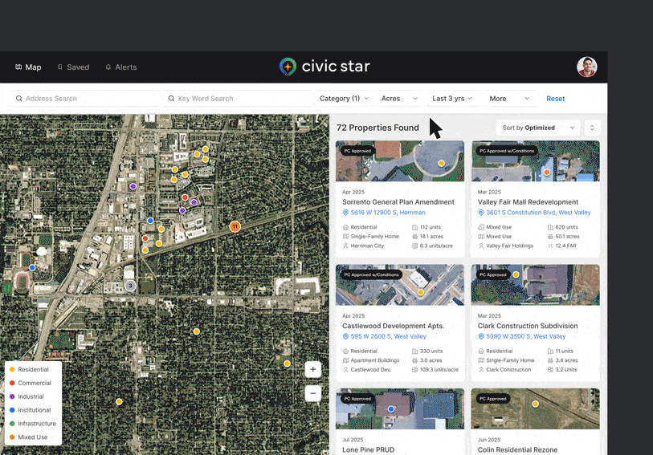Click the Industrial purple legend swatch
The image size is (653, 455).
12,396
